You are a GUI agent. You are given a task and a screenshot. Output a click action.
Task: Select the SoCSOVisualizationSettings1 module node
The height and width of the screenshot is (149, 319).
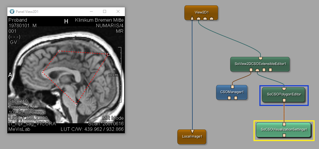click(x=284, y=129)
